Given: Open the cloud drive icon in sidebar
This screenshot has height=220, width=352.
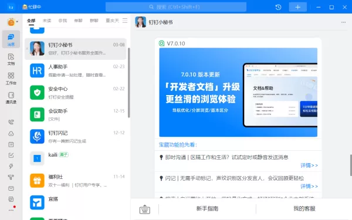Looking at the screenshot, I should tap(11, 134).
